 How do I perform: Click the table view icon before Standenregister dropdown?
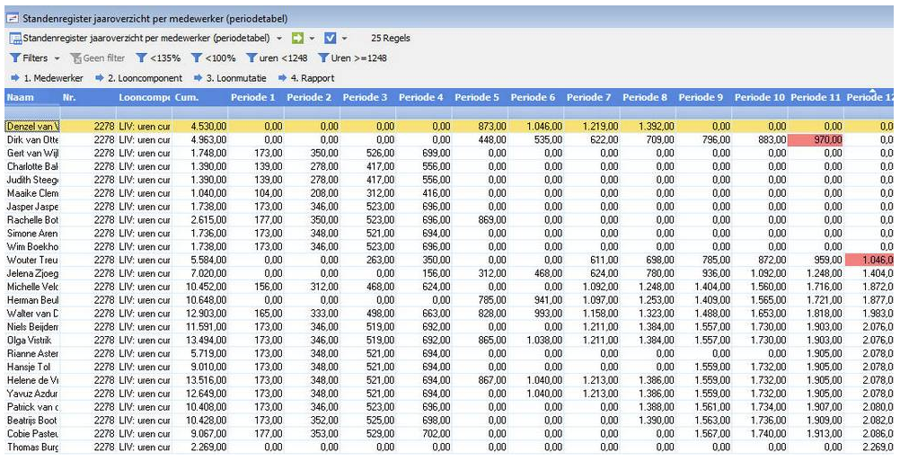[15, 39]
